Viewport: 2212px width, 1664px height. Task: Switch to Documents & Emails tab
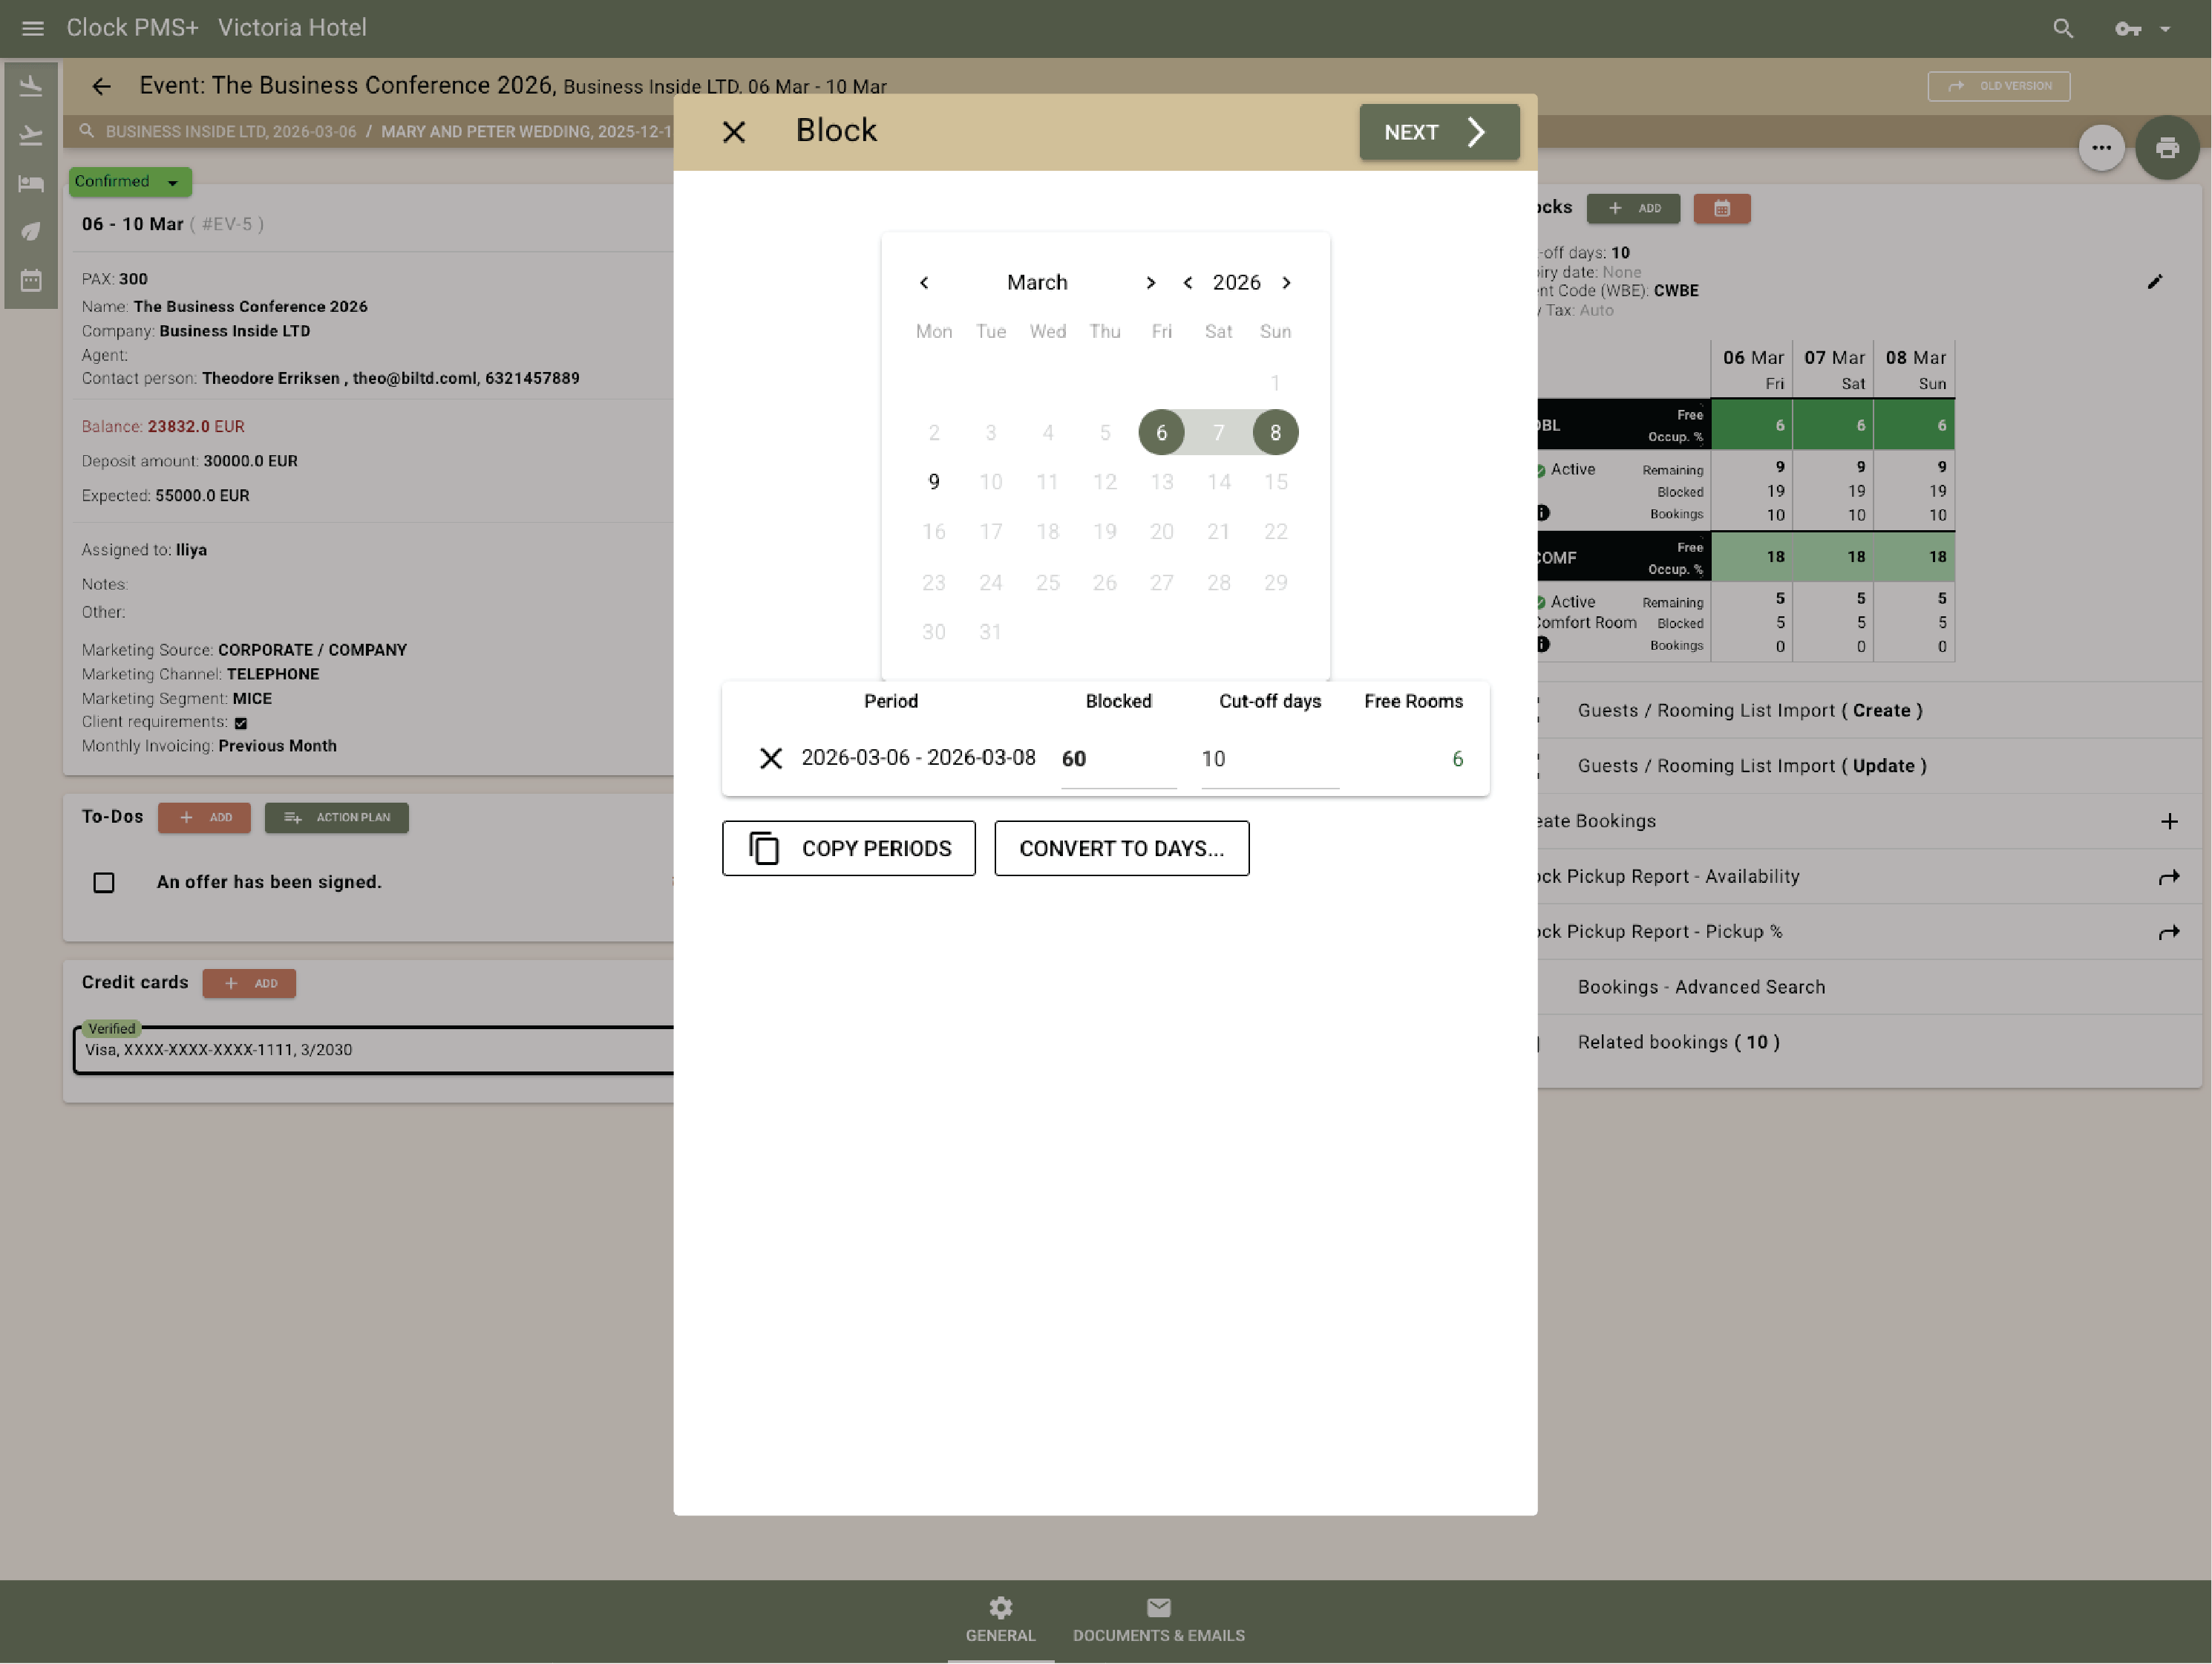(x=1158, y=1620)
